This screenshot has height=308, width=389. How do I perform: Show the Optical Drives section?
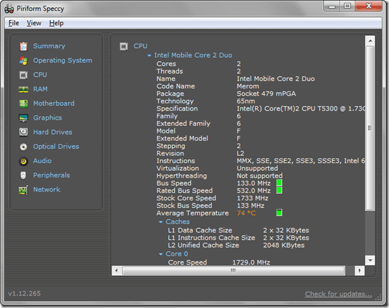pos(56,147)
